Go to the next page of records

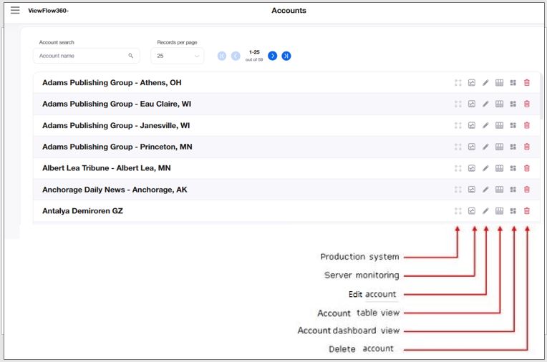point(272,56)
